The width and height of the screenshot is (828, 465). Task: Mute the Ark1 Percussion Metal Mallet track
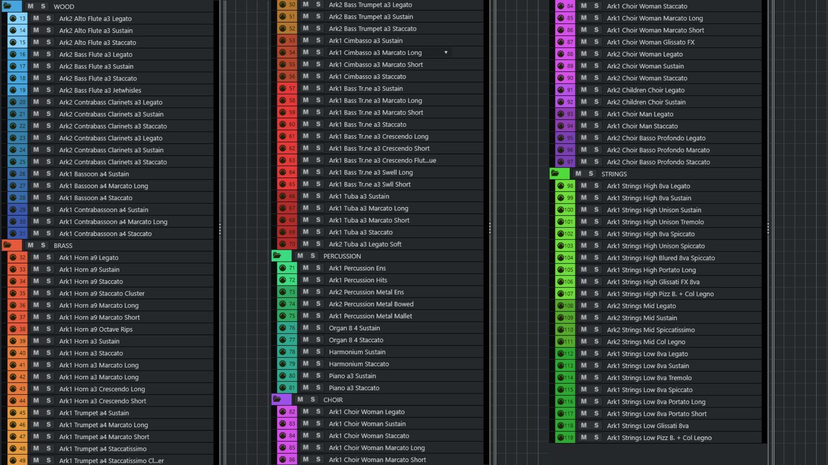306,316
